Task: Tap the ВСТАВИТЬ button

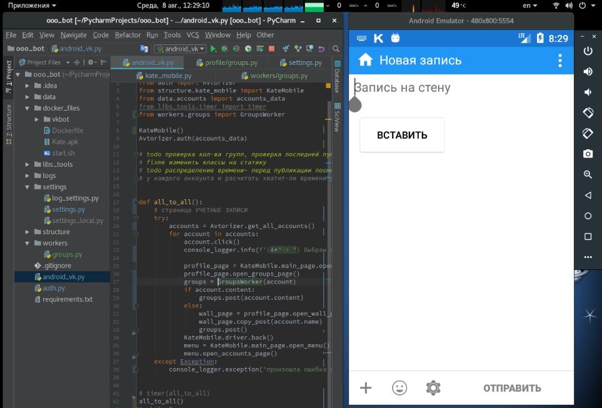Action: click(x=402, y=135)
